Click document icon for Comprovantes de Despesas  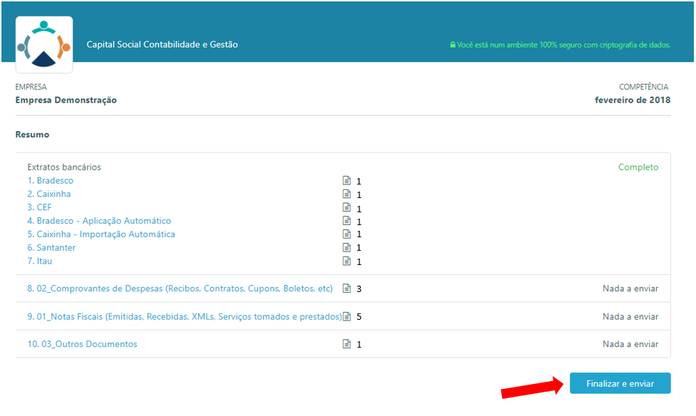pos(347,288)
